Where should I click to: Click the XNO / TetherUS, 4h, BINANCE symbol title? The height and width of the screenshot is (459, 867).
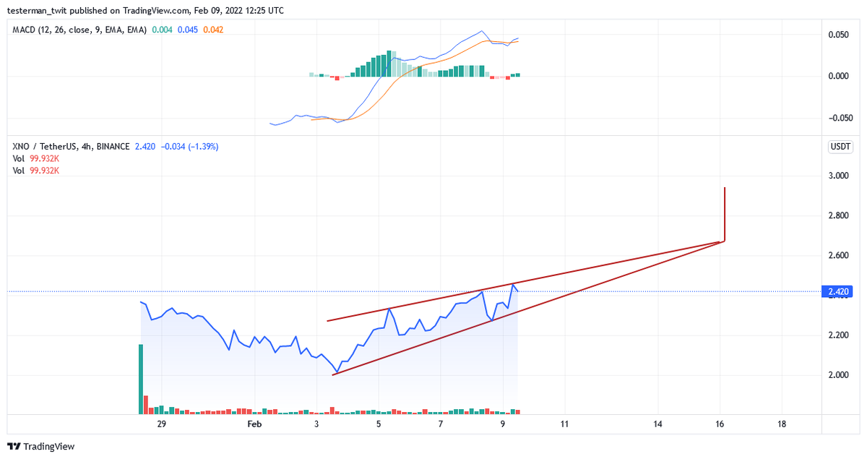click(x=71, y=146)
